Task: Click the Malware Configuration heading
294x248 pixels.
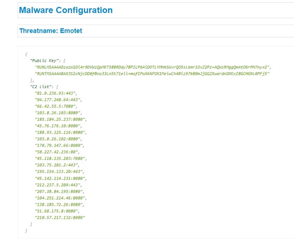Action: point(66,10)
